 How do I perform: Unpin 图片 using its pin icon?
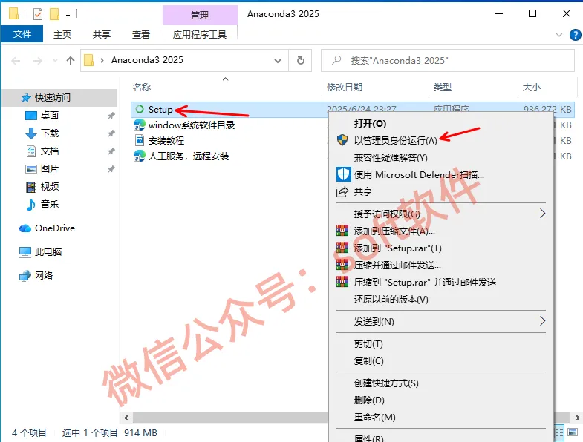(111, 169)
